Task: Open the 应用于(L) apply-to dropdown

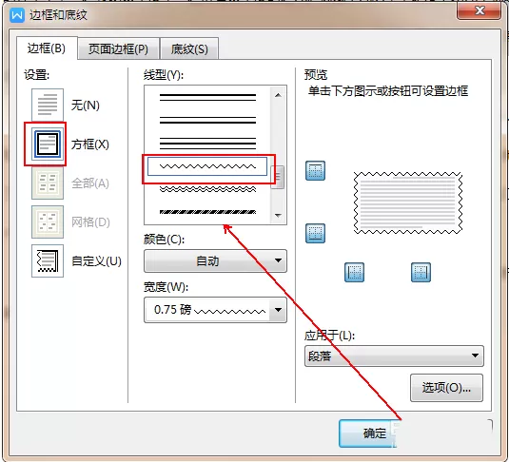Action: 394,356
